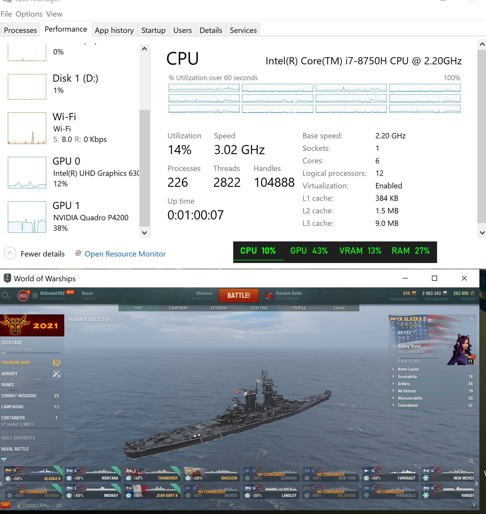Open the Containers side menu entry

coord(31,421)
